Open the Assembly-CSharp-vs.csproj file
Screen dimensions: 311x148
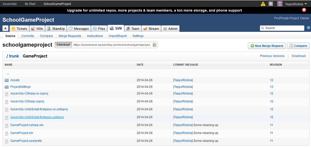click(29, 93)
